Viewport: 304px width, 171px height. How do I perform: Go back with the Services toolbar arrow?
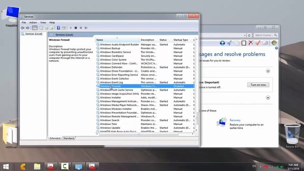[22, 28]
